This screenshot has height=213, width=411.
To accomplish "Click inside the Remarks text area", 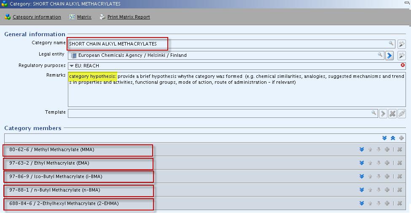I will click(236, 89).
